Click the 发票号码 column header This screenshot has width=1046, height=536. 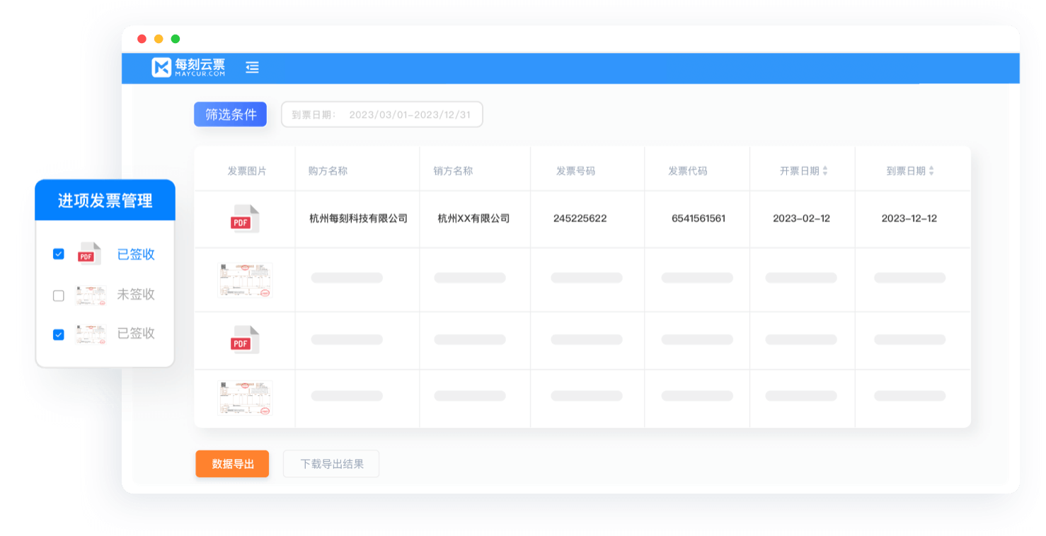pyautogui.click(x=575, y=171)
